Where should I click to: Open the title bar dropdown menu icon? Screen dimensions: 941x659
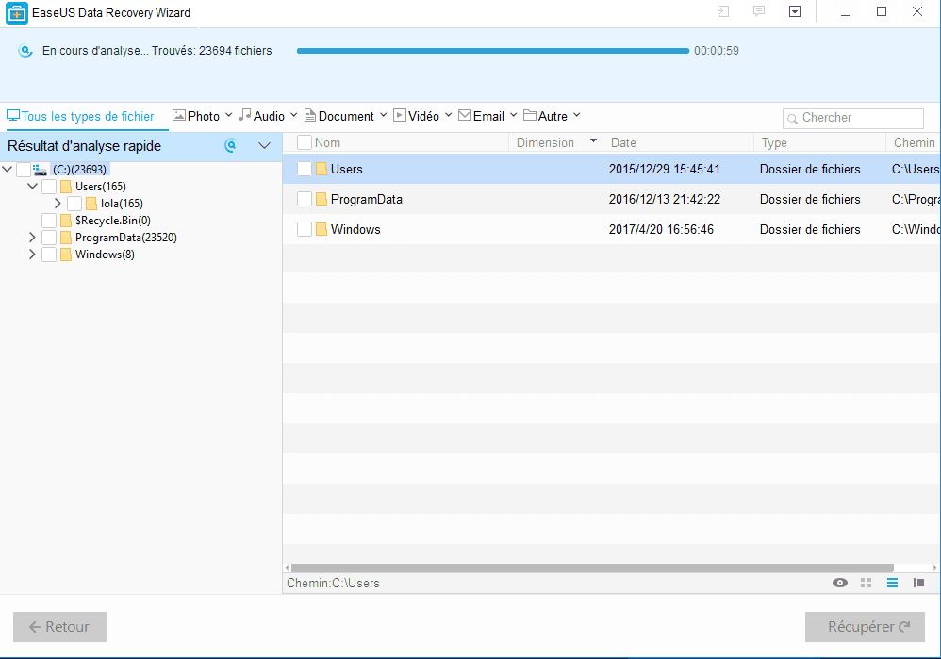click(795, 11)
